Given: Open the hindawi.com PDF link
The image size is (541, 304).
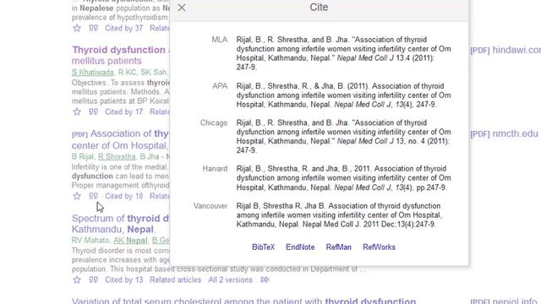Looking at the screenshot, I should click(505, 50).
